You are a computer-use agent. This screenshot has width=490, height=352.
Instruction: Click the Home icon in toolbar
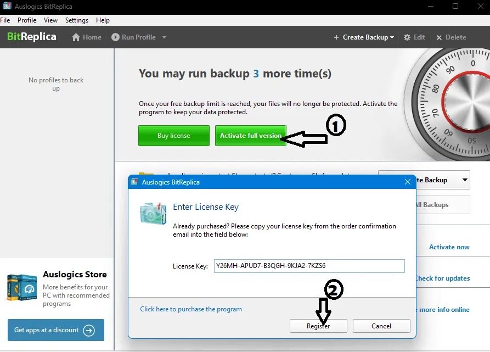point(76,37)
